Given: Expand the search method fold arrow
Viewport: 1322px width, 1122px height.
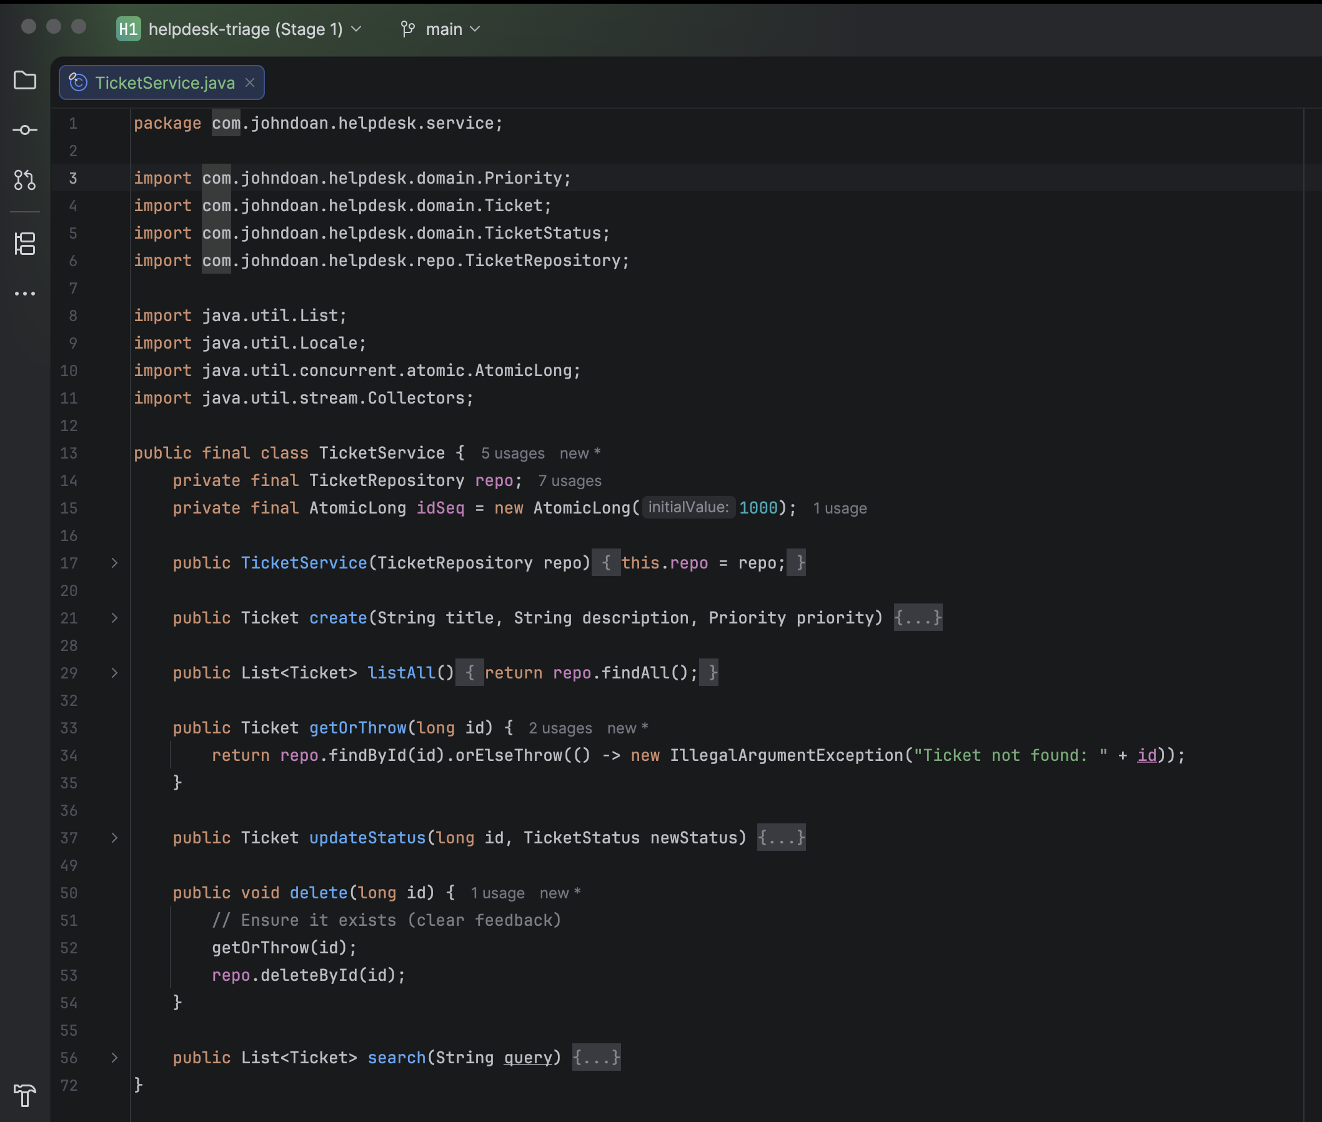Looking at the screenshot, I should [114, 1057].
